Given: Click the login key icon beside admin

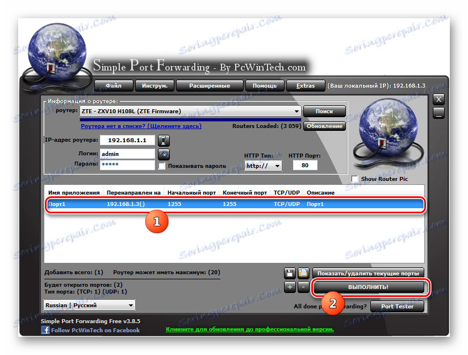Looking at the screenshot, I should 164,154.
